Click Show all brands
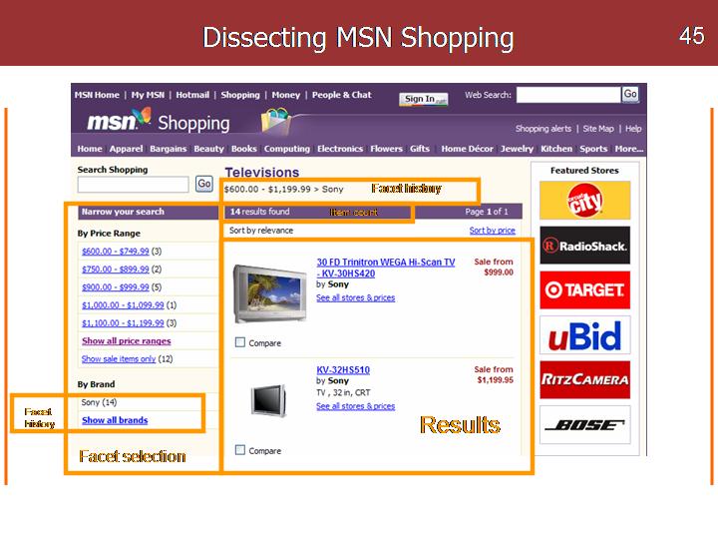 pos(115,420)
